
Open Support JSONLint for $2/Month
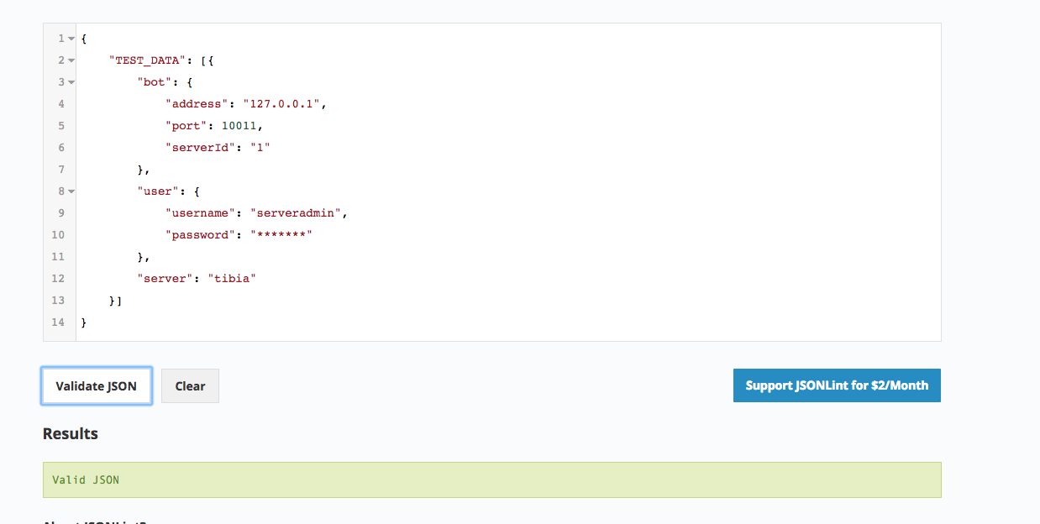point(836,385)
